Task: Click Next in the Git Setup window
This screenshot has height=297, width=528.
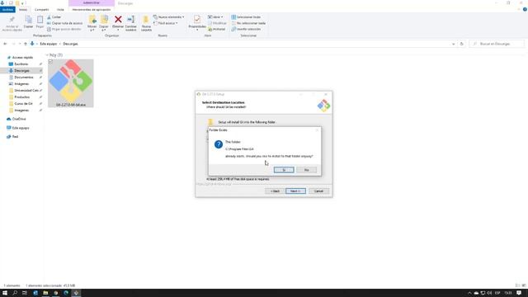Action: tap(295, 191)
